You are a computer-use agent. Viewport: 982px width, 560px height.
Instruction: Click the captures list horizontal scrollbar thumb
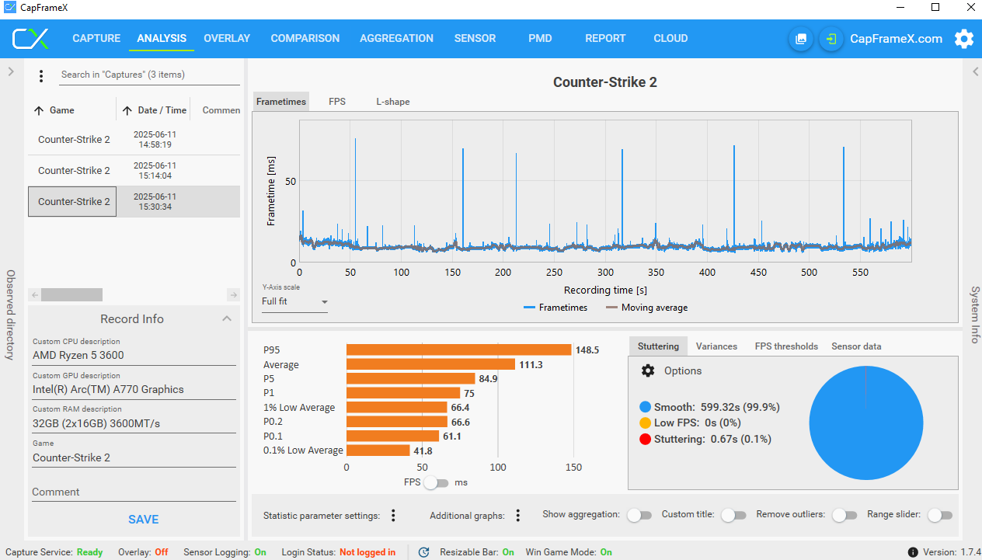point(71,295)
